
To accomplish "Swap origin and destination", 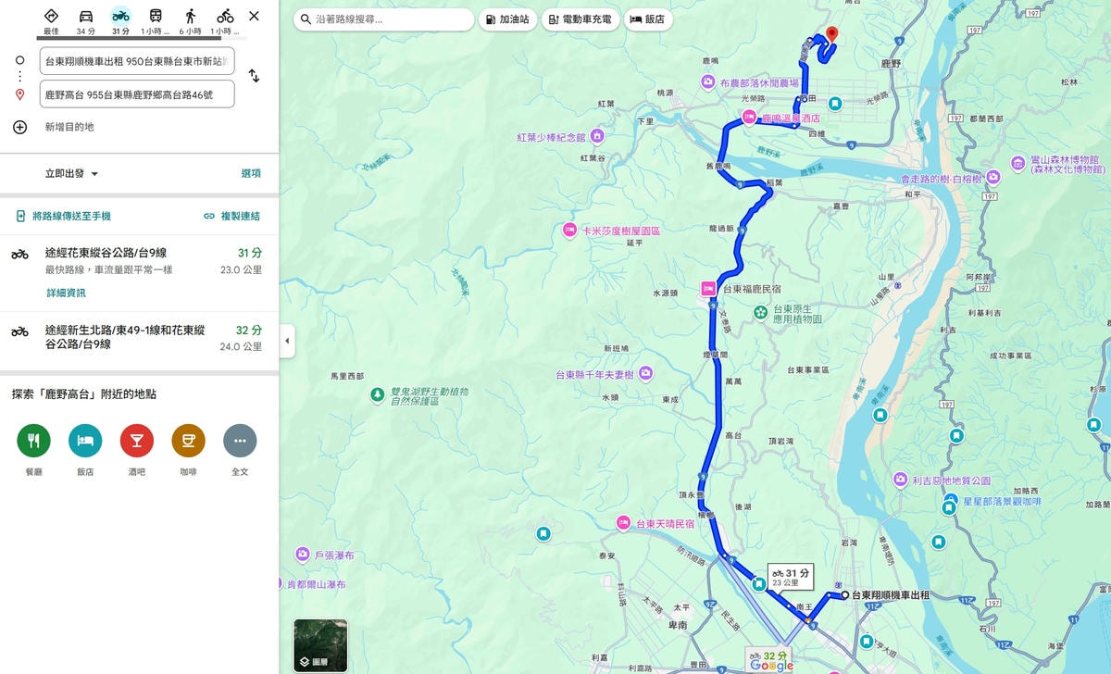I will 254,76.
